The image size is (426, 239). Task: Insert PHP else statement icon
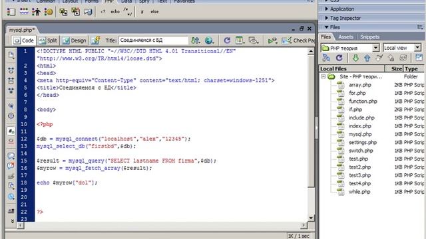(x=154, y=12)
